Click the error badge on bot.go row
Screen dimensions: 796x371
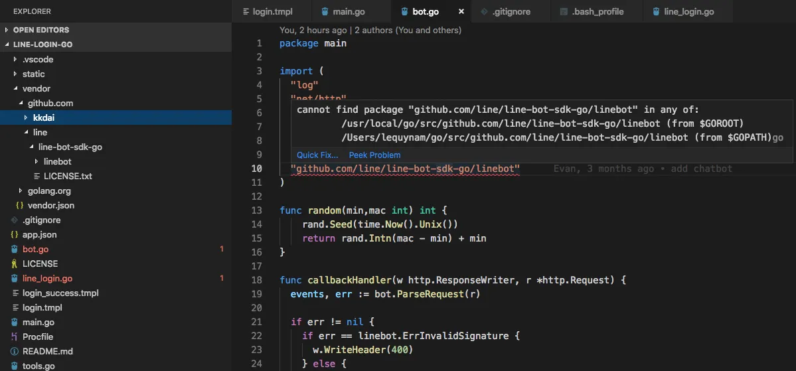tap(222, 249)
